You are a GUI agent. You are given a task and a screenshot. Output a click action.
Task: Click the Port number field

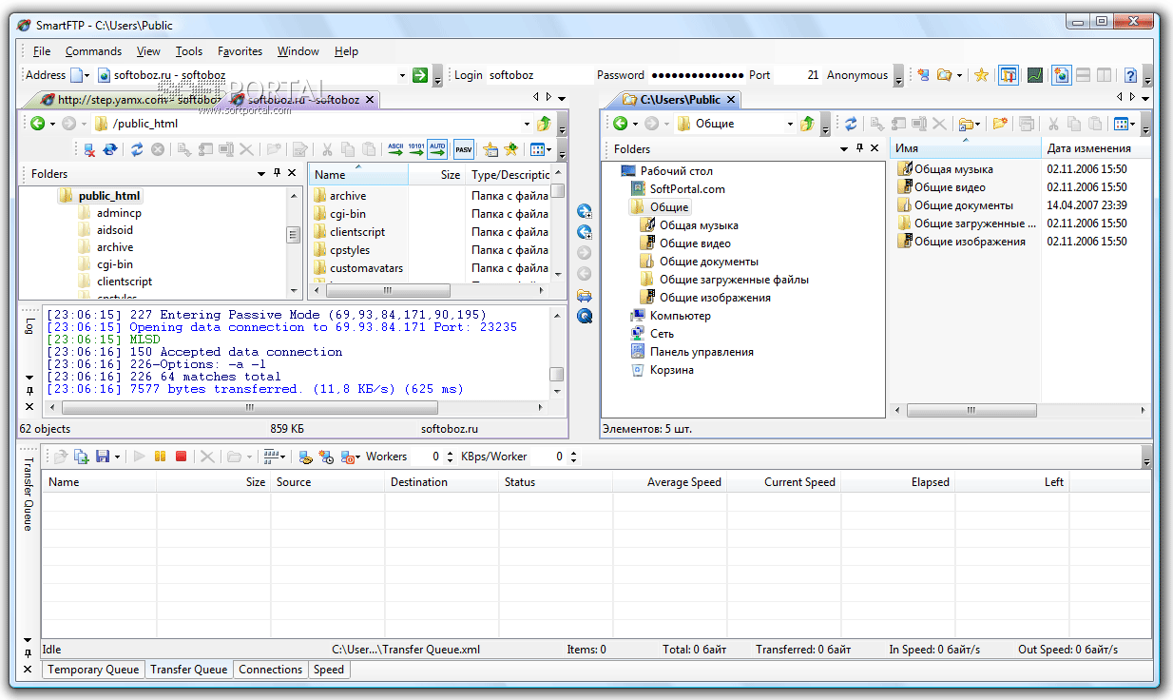[x=798, y=75]
